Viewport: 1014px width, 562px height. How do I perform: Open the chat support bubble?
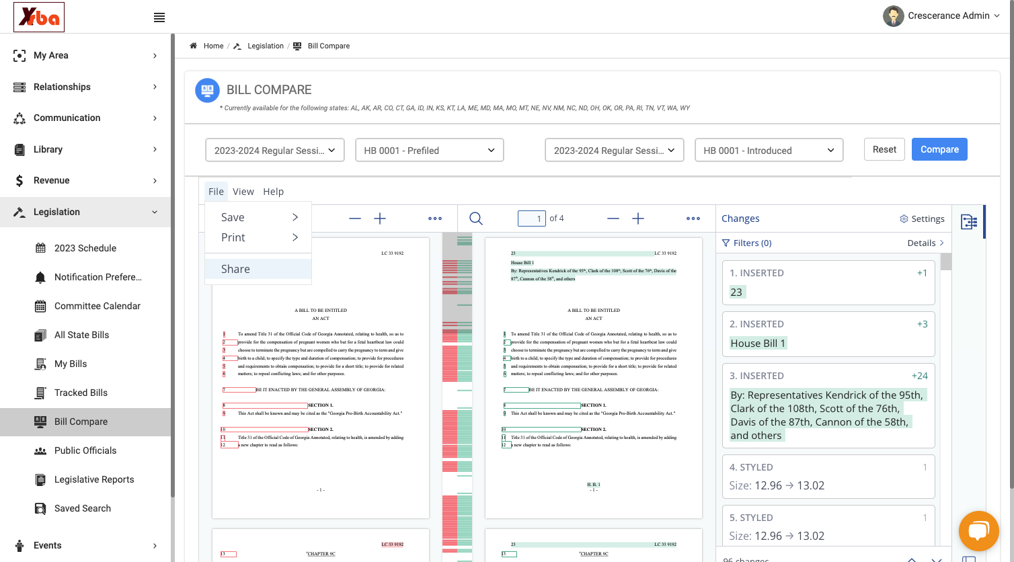[x=978, y=531]
